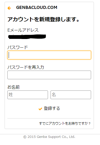
Task: Click the © copyright symbol in footer
Action: tap(25, 137)
